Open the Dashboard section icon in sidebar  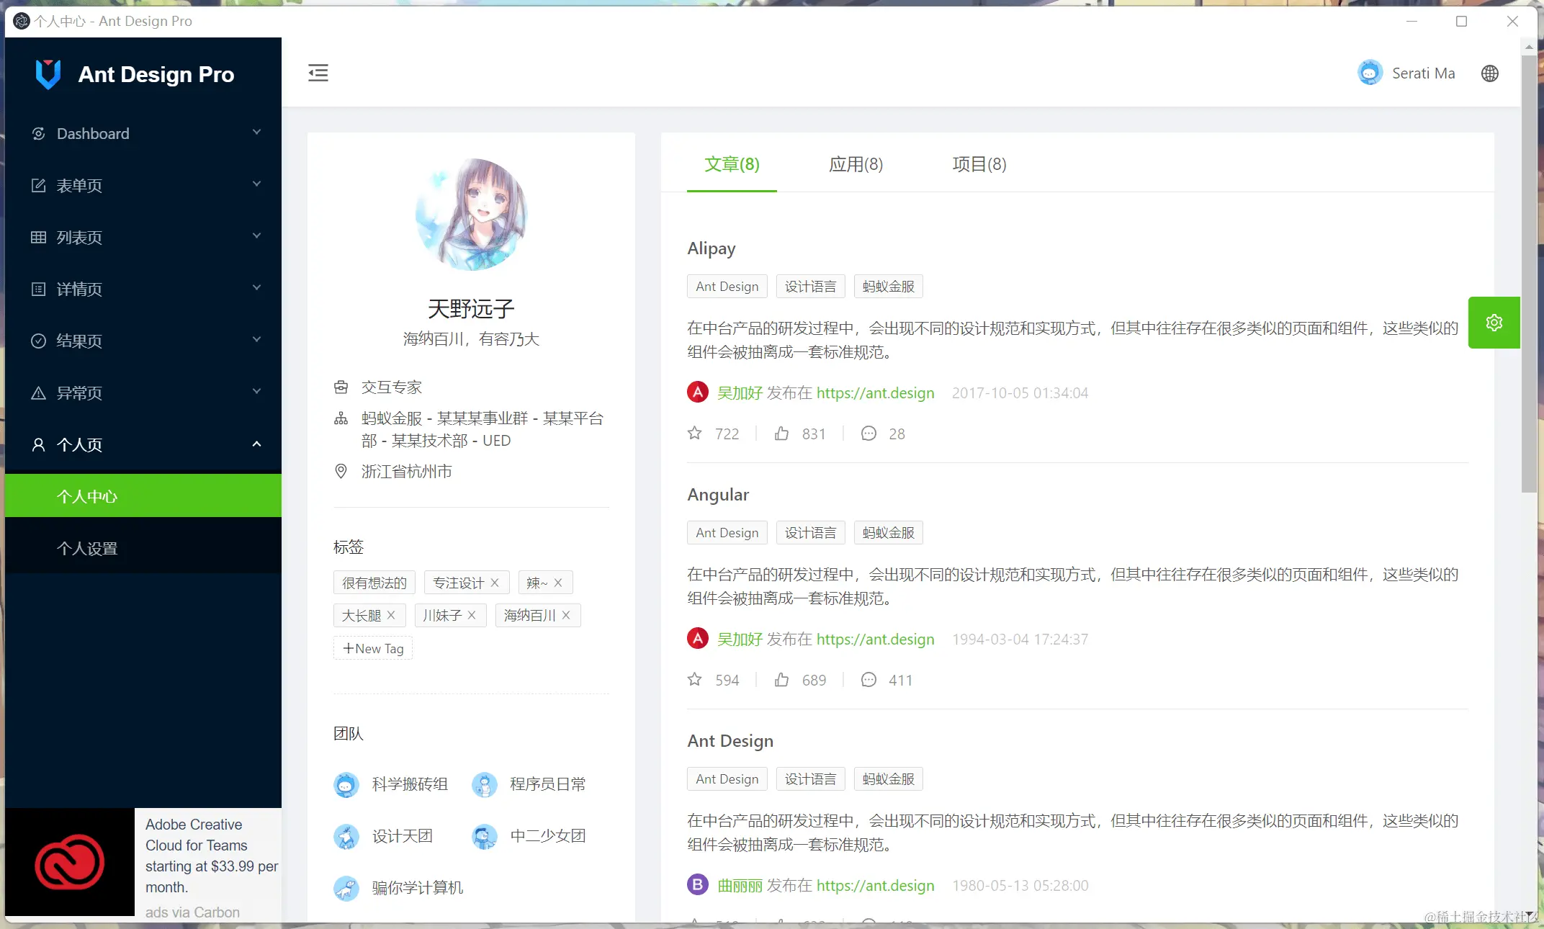point(39,133)
